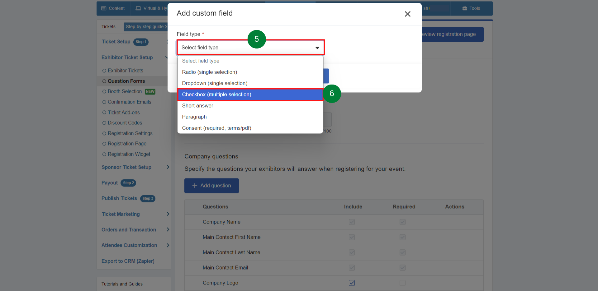Viewport: 598px width, 291px height.
Task: Expand Ticket Marketing section
Action: 168,214
